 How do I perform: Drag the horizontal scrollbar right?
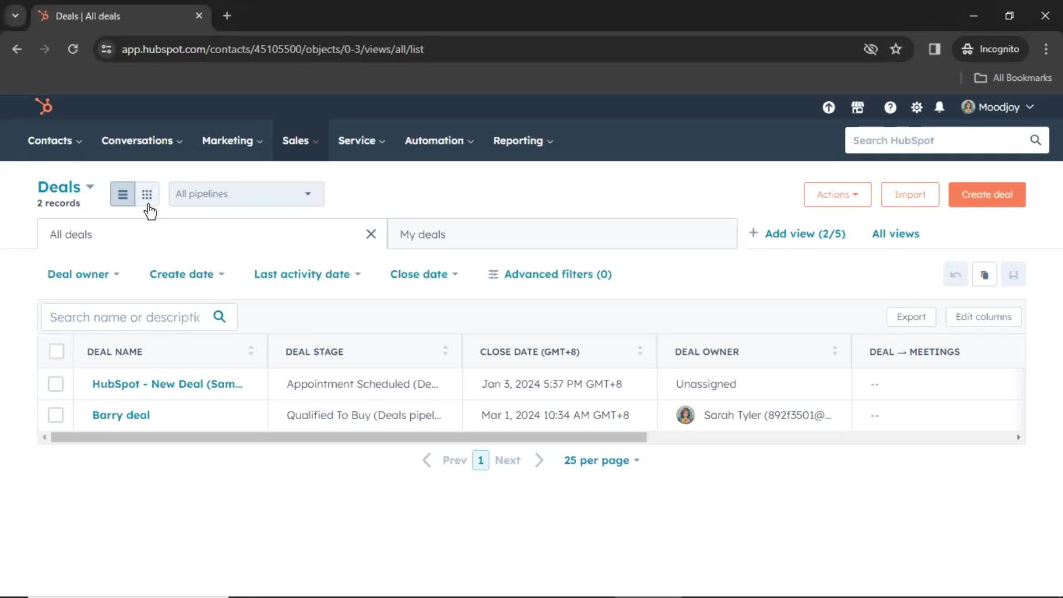tap(642, 437)
